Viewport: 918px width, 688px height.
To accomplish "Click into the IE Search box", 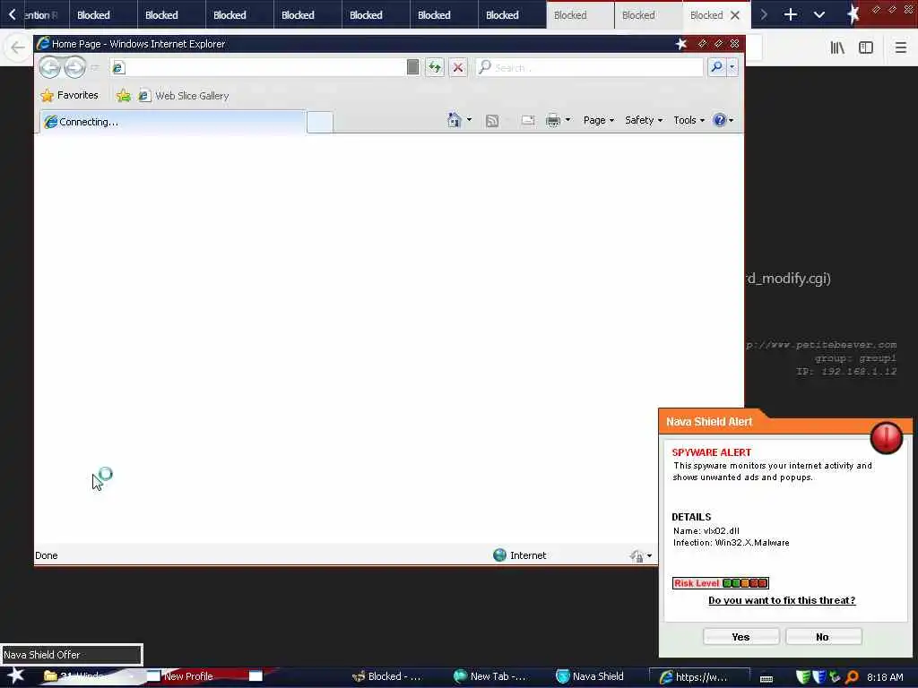I will 590,67.
